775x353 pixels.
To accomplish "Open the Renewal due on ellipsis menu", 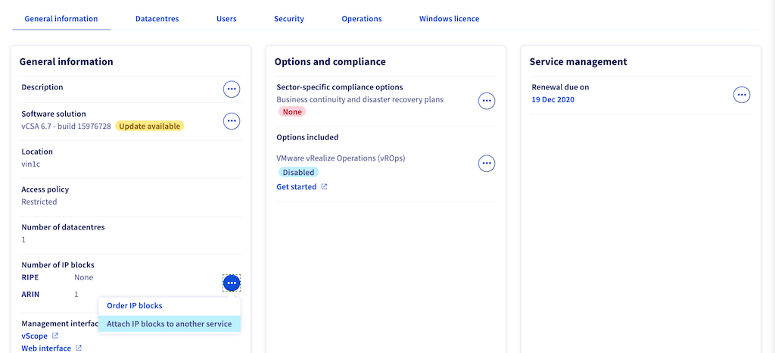I will (x=742, y=95).
